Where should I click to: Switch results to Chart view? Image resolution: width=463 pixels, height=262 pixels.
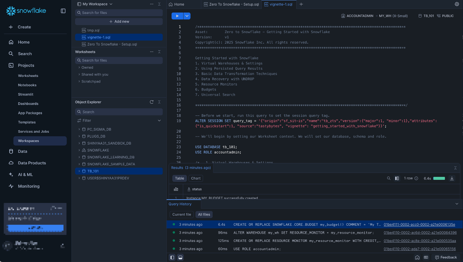(196, 178)
